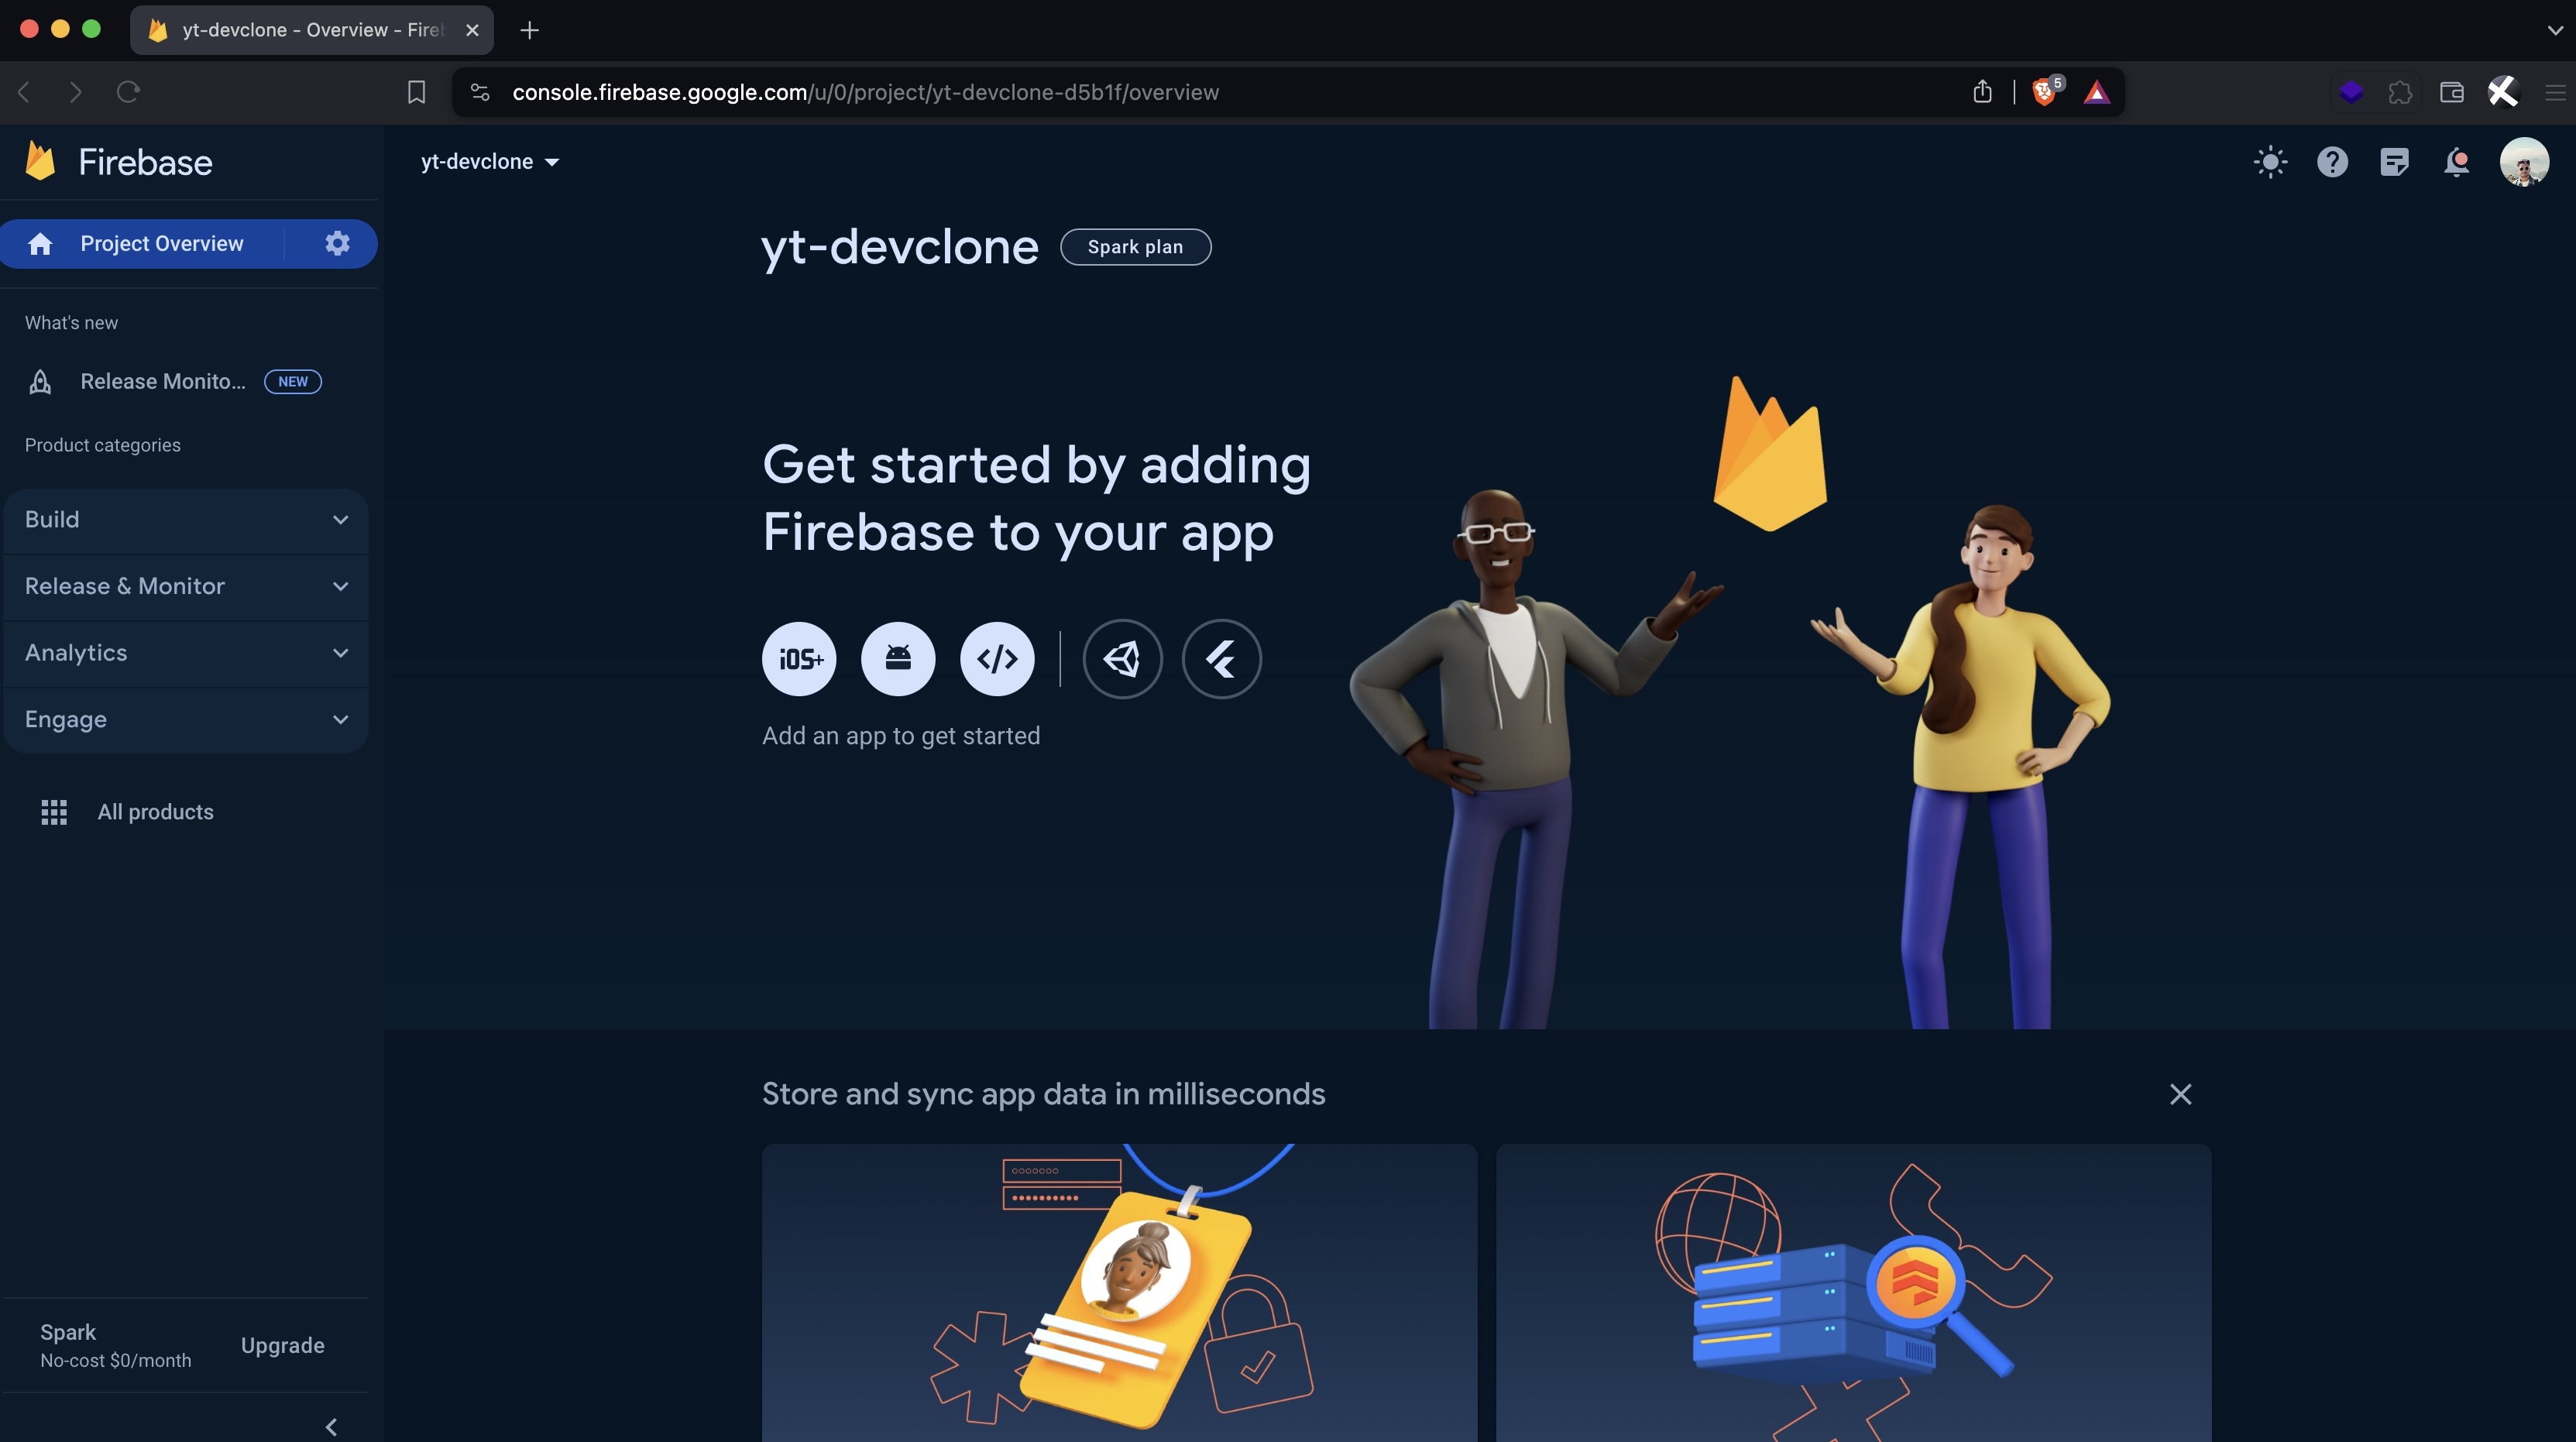Send feedback using the feedback icon
This screenshot has height=1442, width=2576.
pyautogui.click(x=2394, y=162)
